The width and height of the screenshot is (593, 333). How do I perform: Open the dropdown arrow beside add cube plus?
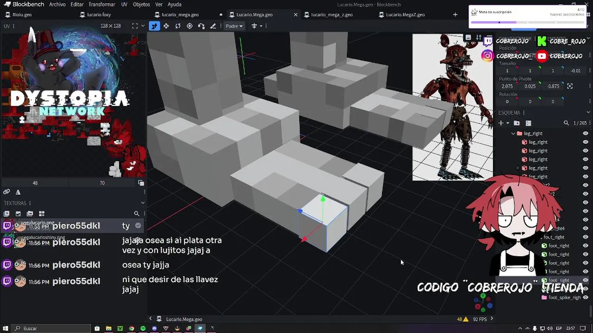(507, 123)
